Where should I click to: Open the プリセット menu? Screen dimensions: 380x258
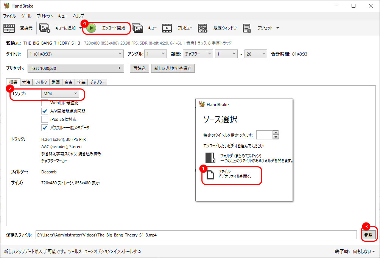click(45, 16)
